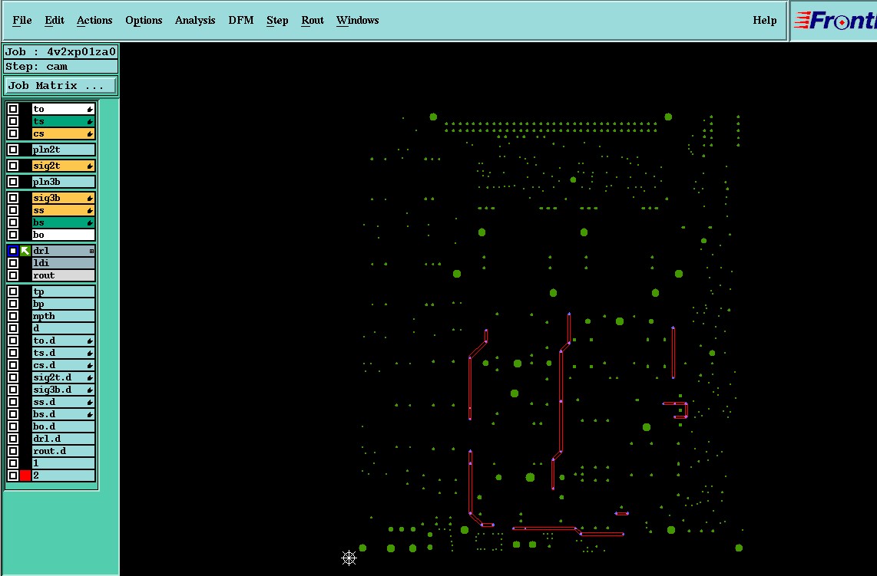877x576 pixels.
Task: Toggle the checkbox for the tp layer
Action: point(13,291)
